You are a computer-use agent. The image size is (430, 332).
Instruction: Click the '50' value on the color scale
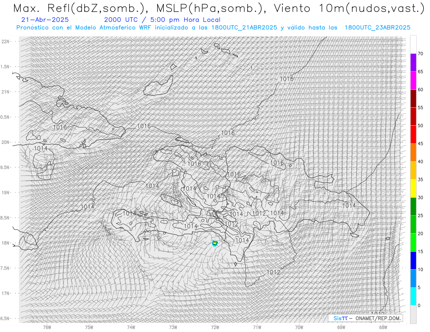point(420,126)
